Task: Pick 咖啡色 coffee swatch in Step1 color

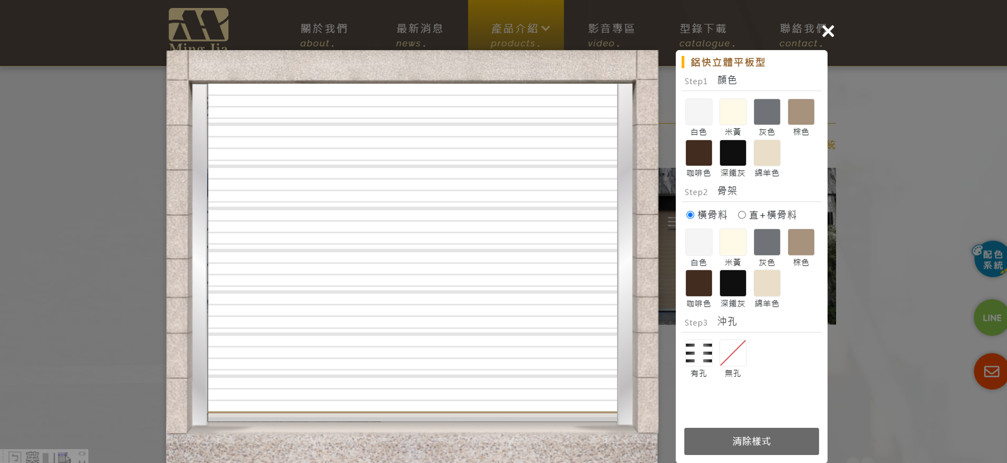Action: tap(698, 153)
